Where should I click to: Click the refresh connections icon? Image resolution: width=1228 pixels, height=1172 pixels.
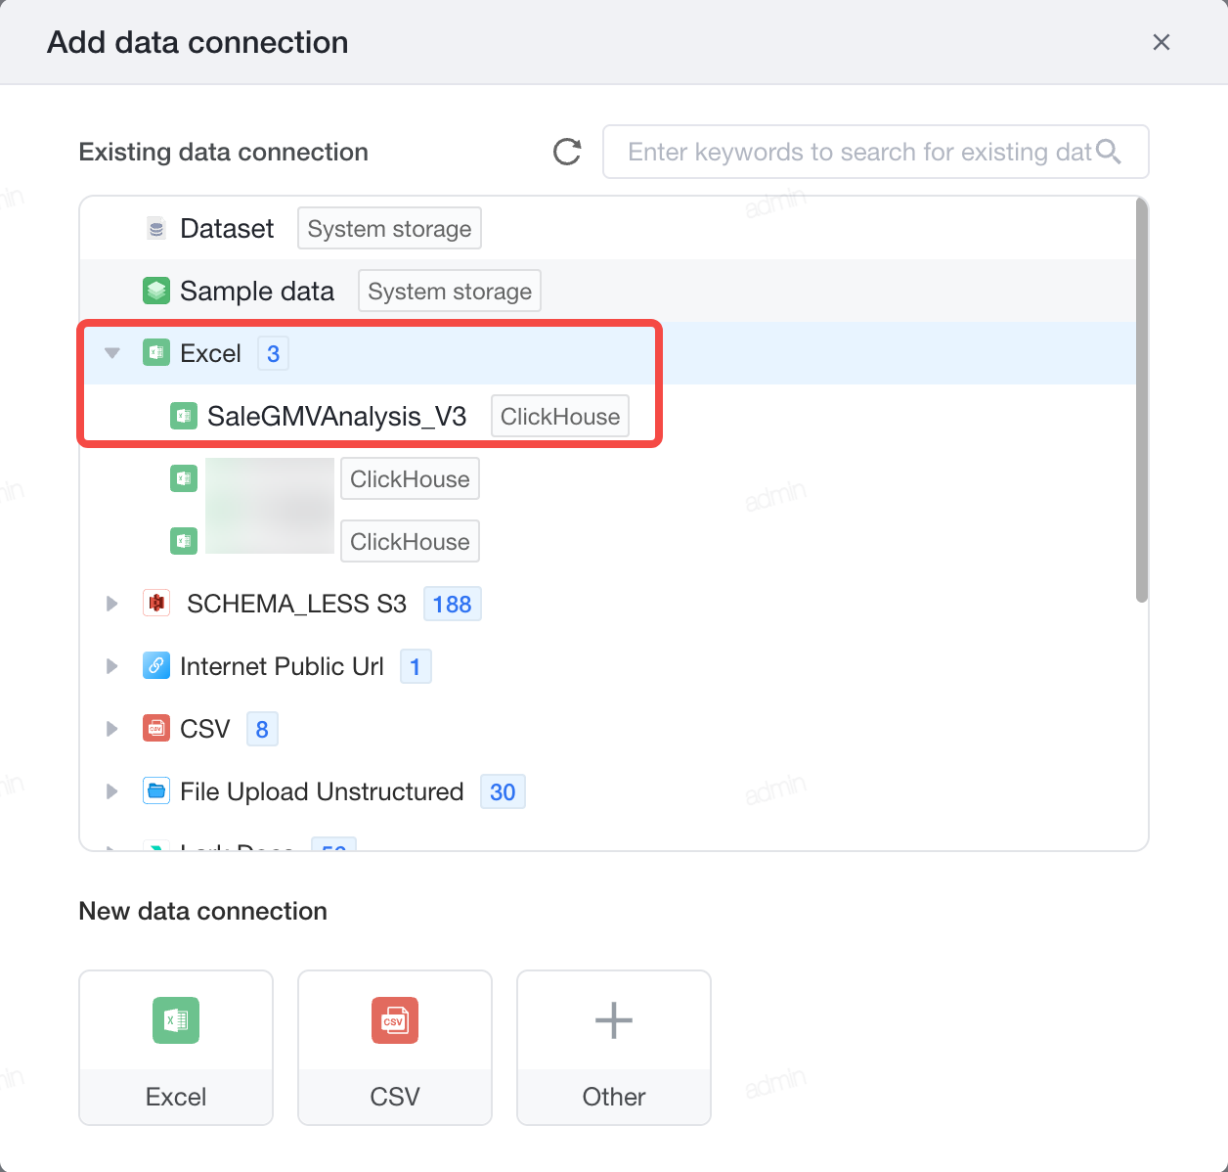point(567,152)
